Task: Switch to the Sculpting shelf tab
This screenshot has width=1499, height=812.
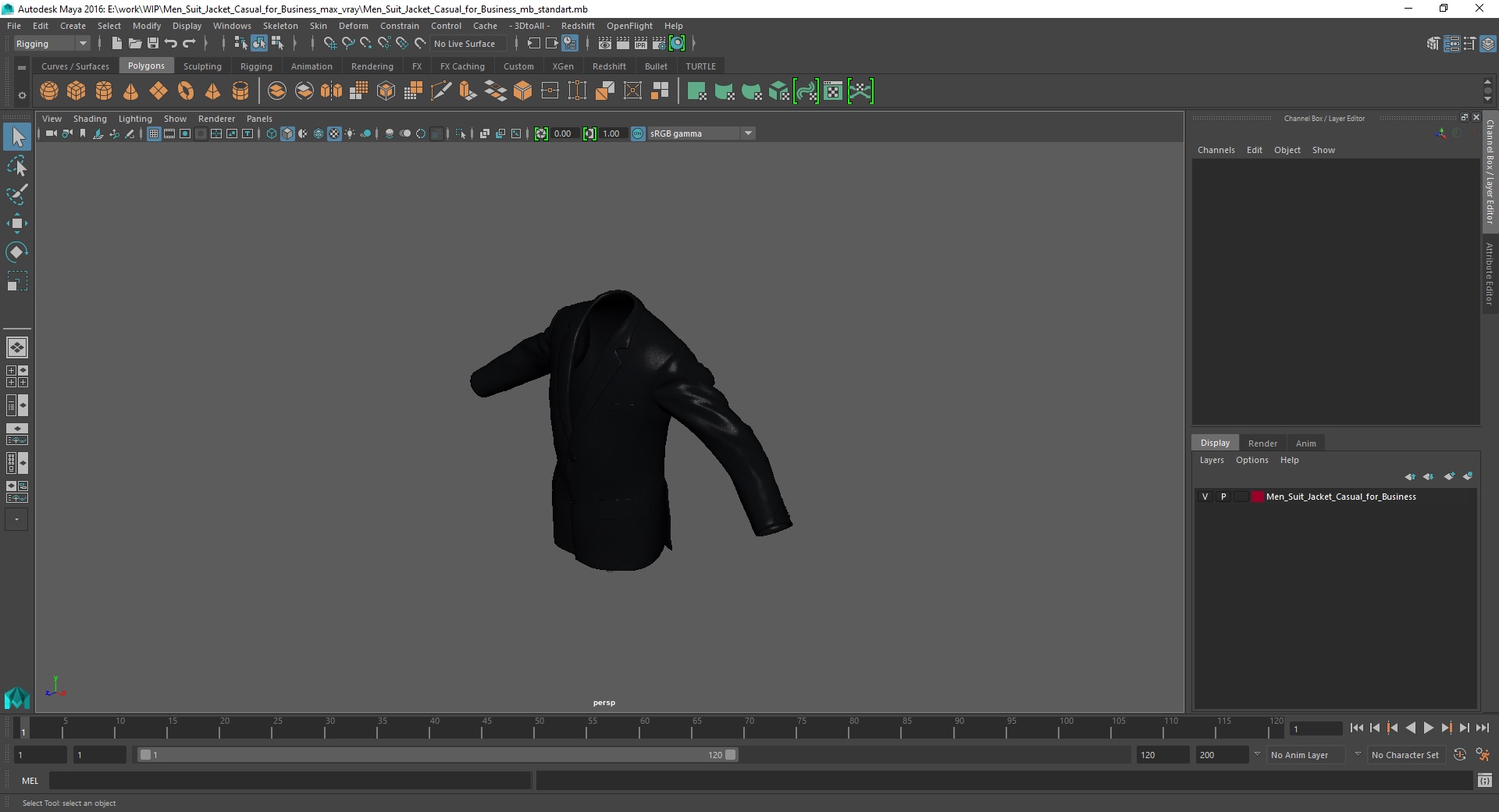Action: [202, 66]
